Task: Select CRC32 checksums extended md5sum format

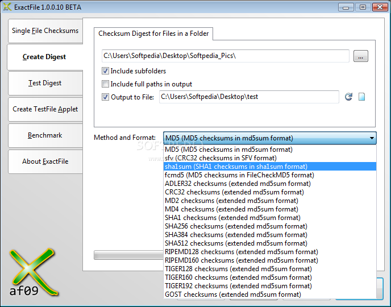Action: coord(270,192)
